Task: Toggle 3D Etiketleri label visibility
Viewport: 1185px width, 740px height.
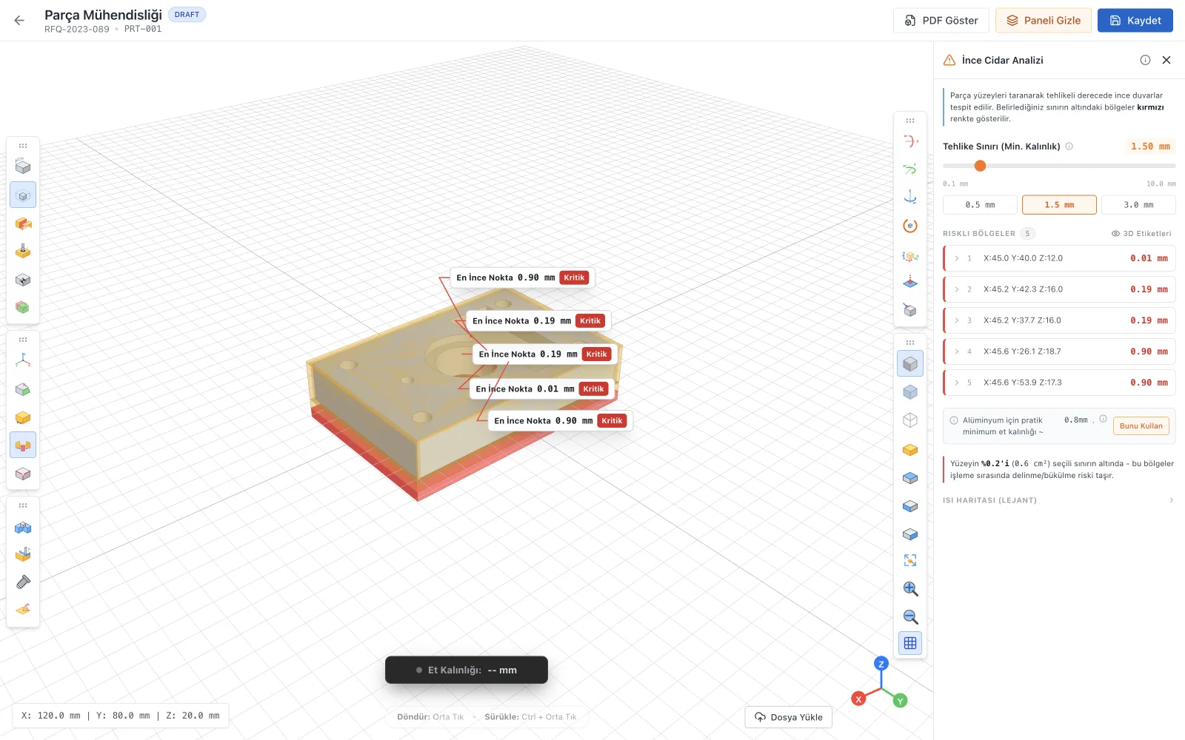Action: tap(1141, 234)
